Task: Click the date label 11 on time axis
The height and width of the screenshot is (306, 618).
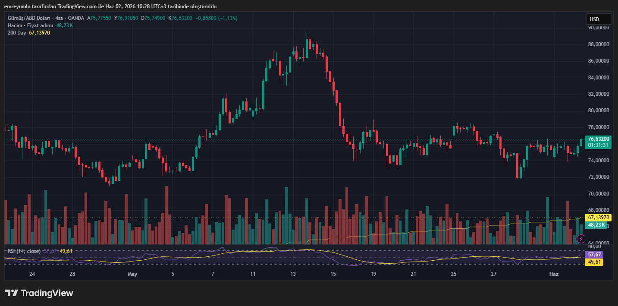Action: click(253, 274)
